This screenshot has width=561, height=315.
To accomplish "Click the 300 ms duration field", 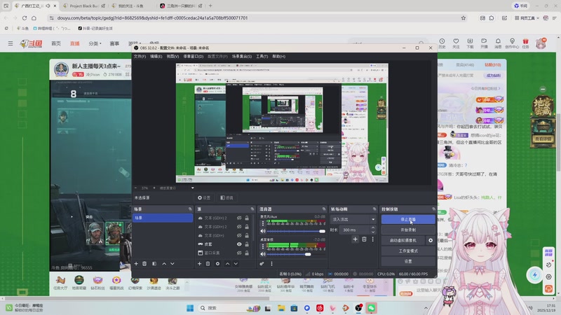I will click(x=354, y=230).
